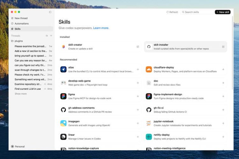The width and height of the screenshot is (239, 159).
Task: Add the linear skill using plus
Action: point(138,137)
